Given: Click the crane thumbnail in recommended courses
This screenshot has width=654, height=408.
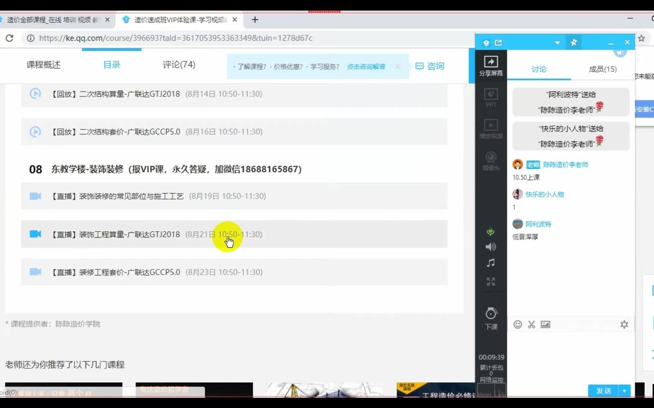Looking at the screenshot, I should (x=324, y=390).
